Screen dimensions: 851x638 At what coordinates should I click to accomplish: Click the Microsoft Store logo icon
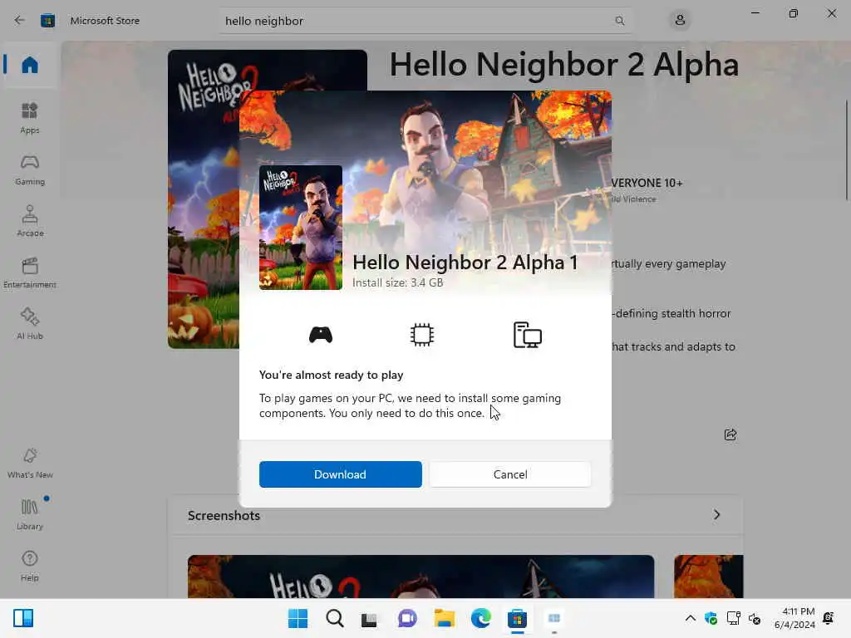tap(47, 21)
